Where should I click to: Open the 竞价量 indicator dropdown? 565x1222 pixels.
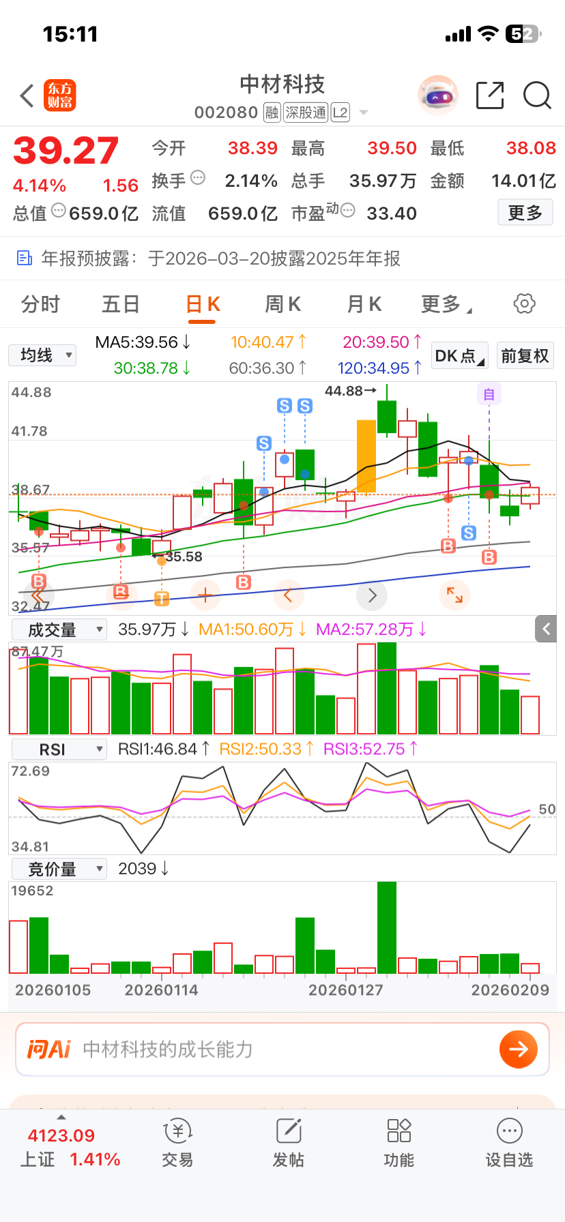pos(59,869)
